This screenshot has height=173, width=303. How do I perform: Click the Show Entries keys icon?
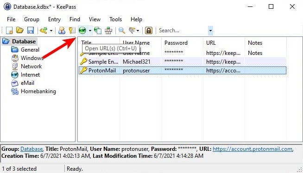tap(132, 30)
